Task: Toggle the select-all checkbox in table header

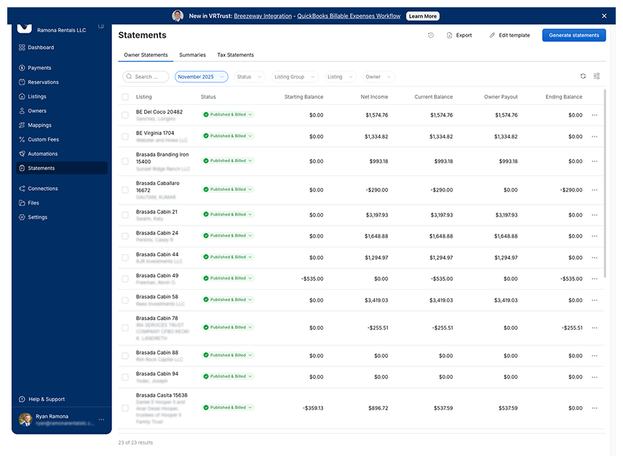Action: [x=125, y=97]
